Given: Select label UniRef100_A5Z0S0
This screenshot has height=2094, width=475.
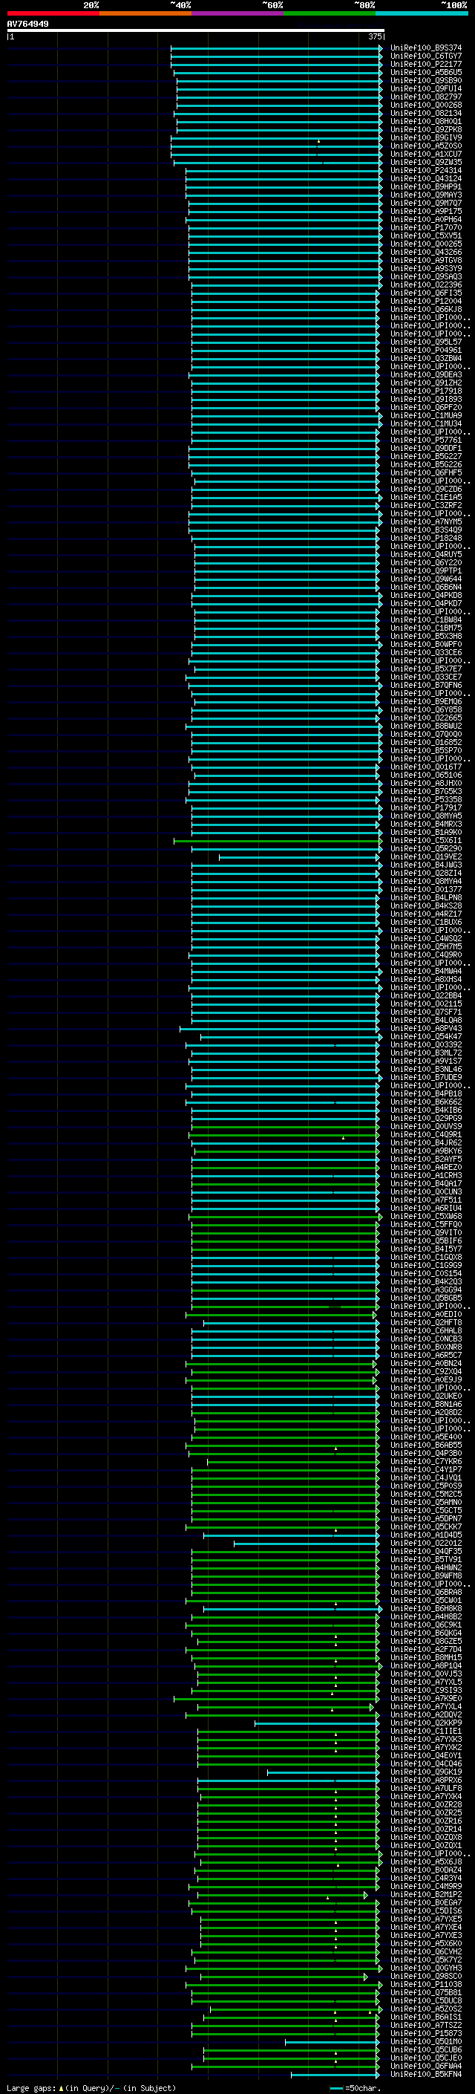Looking at the screenshot, I should 426,146.
